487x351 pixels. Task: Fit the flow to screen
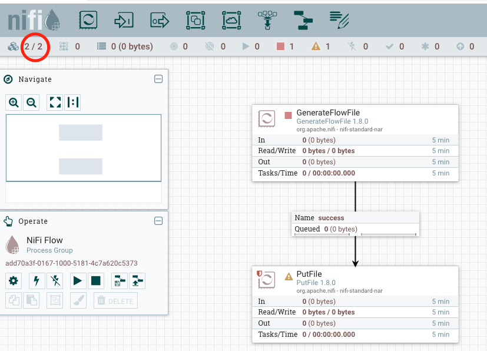pyautogui.click(x=55, y=102)
